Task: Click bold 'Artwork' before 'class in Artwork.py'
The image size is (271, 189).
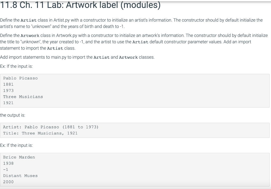Action: click(x=30, y=36)
